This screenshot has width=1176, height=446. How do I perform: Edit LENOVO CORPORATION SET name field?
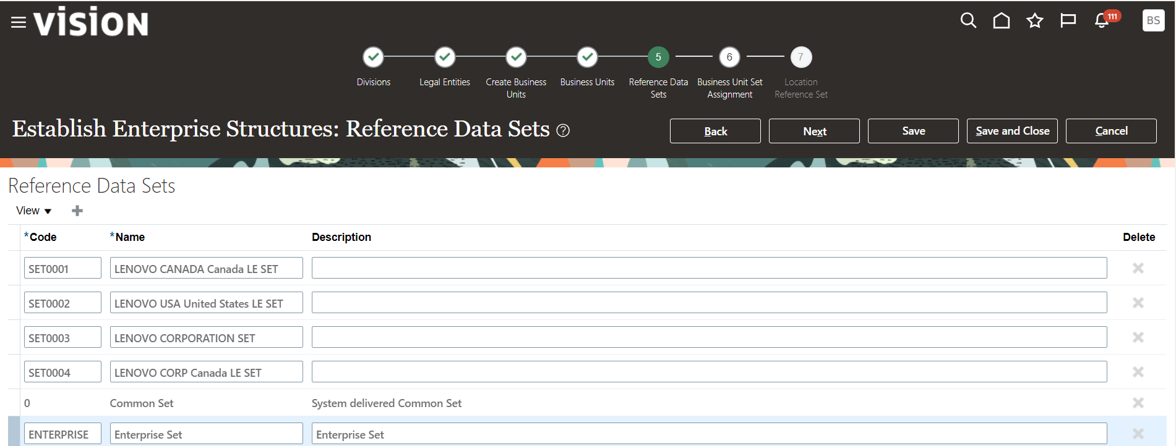click(x=207, y=337)
